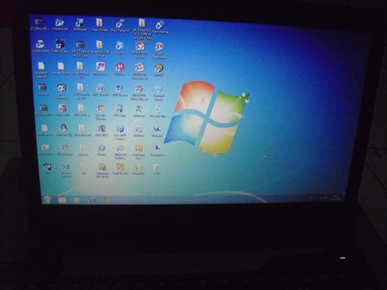Screen dimensions: 387x290
Task: Open the Control Panel desktop icon
Action: coord(158,93)
